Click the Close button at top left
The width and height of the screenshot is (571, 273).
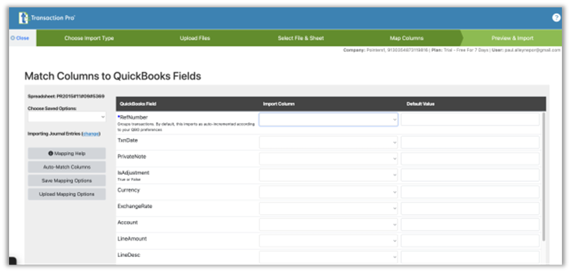(20, 38)
